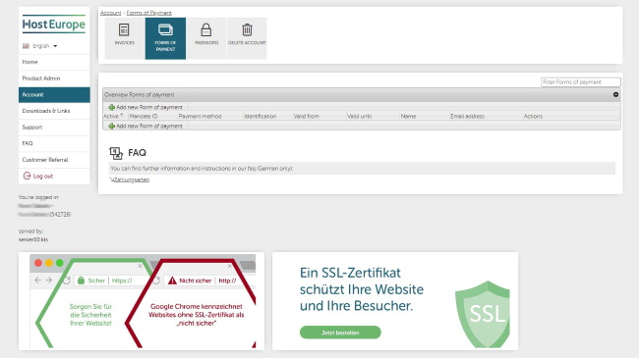Open the Invoices icon tab

[x=124, y=38]
